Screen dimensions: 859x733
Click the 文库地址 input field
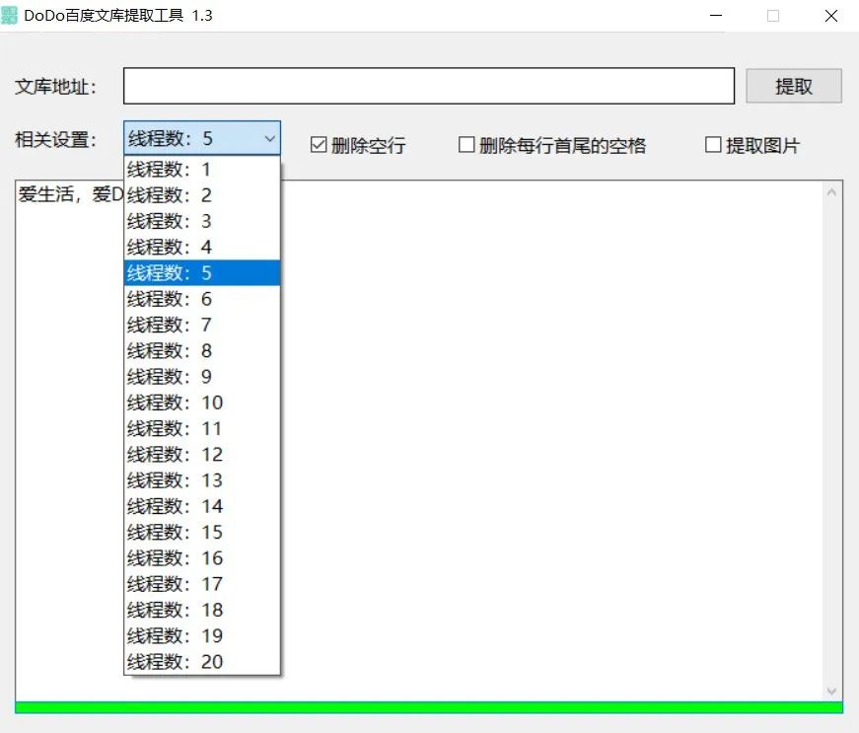pyautogui.click(x=428, y=86)
